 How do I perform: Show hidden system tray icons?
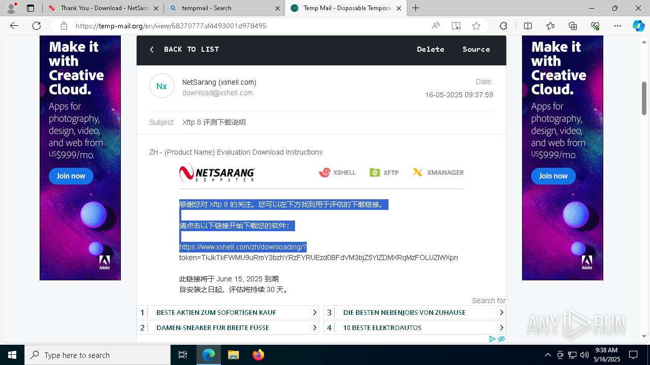tap(547, 355)
